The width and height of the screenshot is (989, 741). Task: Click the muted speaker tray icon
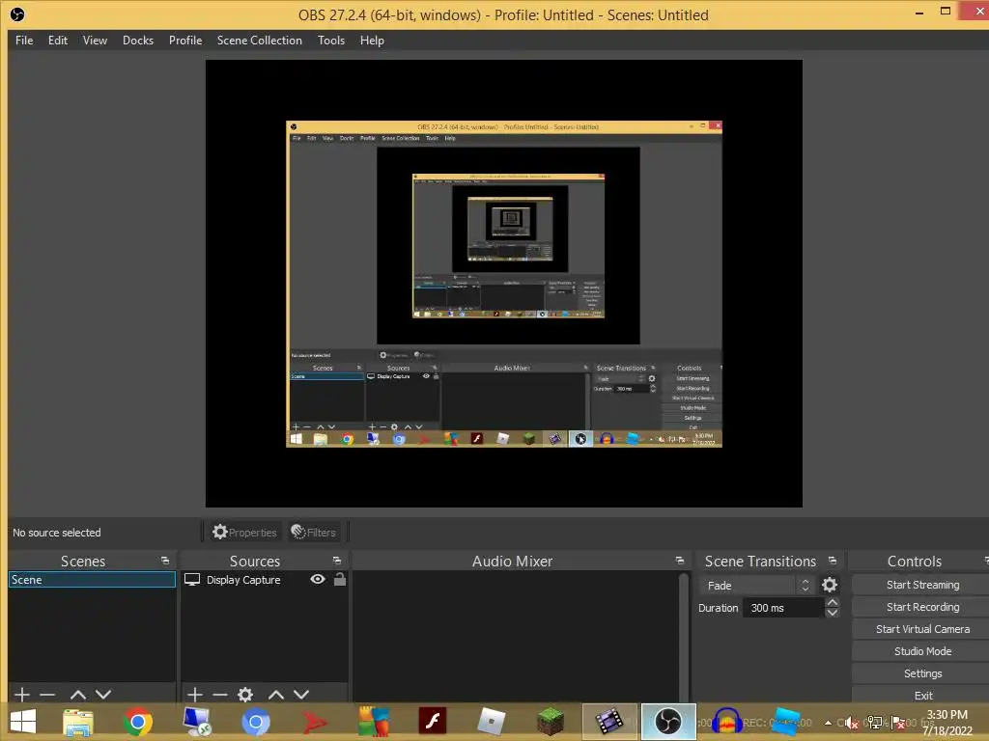click(x=851, y=724)
